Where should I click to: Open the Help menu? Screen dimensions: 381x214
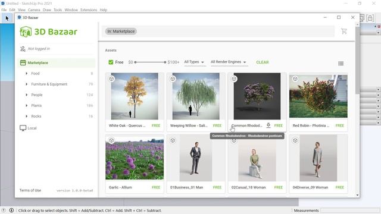(103, 10)
